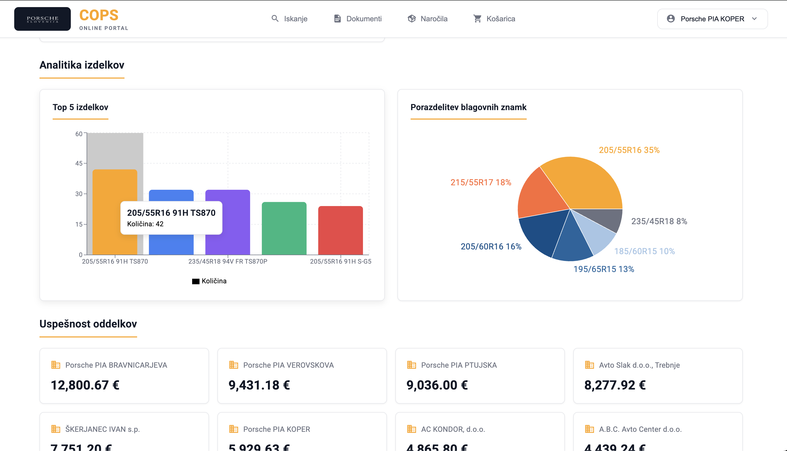Click the '9,036.00 €' amount

pyautogui.click(x=437, y=385)
